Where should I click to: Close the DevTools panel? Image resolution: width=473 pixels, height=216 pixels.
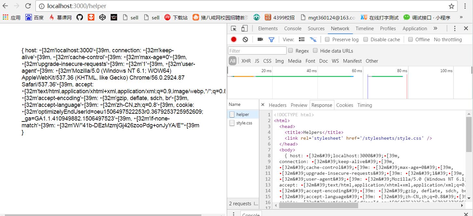click(x=466, y=29)
